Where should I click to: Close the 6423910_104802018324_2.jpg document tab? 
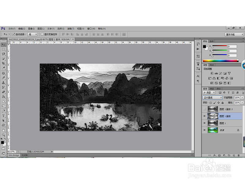pos(73,39)
